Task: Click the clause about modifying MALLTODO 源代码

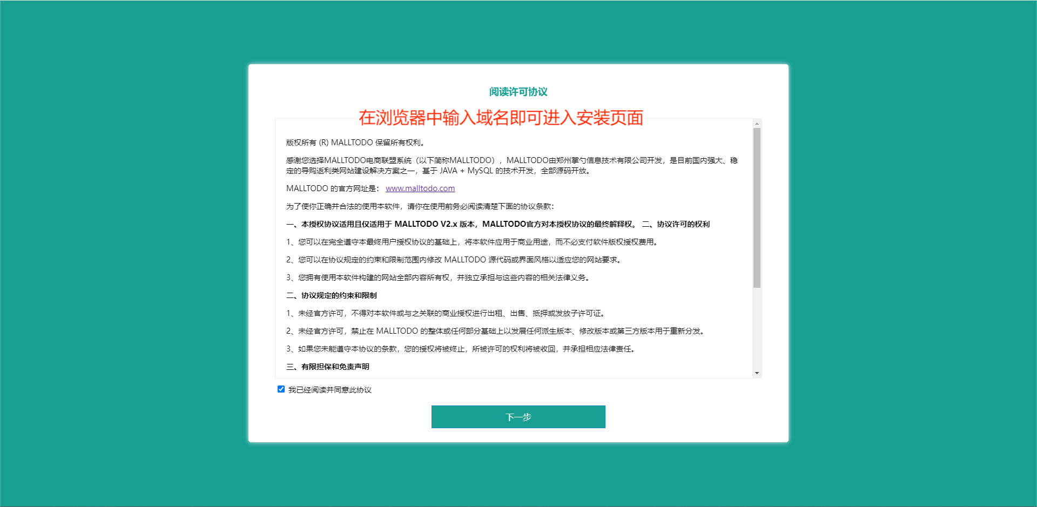Action: (x=454, y=260)
